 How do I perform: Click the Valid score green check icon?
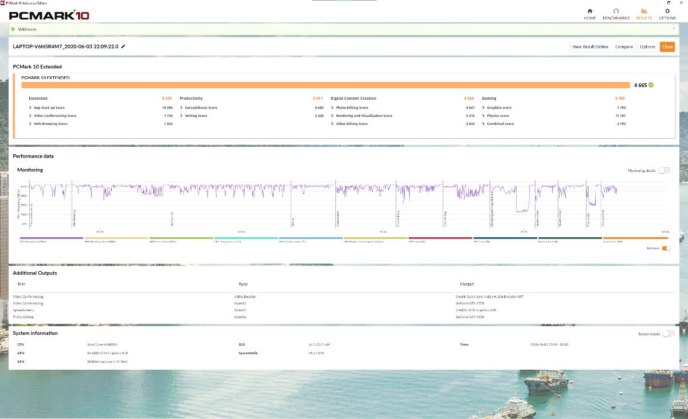[13, 29]
